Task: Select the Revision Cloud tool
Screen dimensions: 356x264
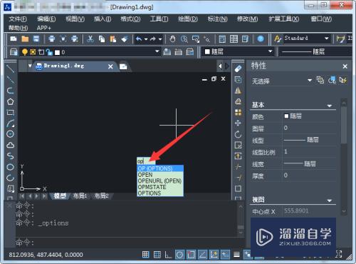Action: tap(10, 145)
